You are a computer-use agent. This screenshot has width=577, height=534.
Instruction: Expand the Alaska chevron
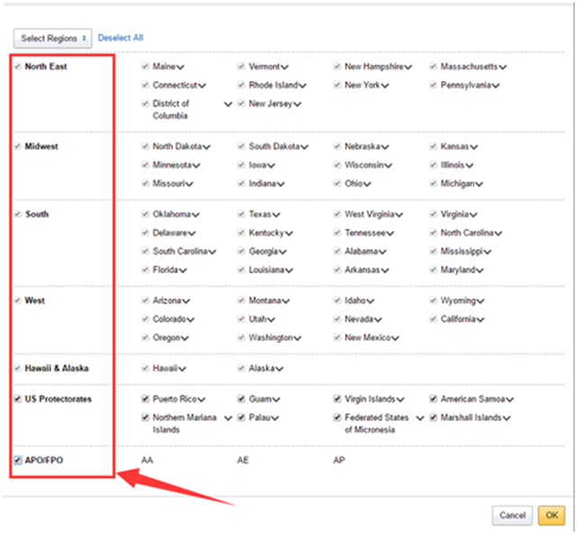(279, 369)
